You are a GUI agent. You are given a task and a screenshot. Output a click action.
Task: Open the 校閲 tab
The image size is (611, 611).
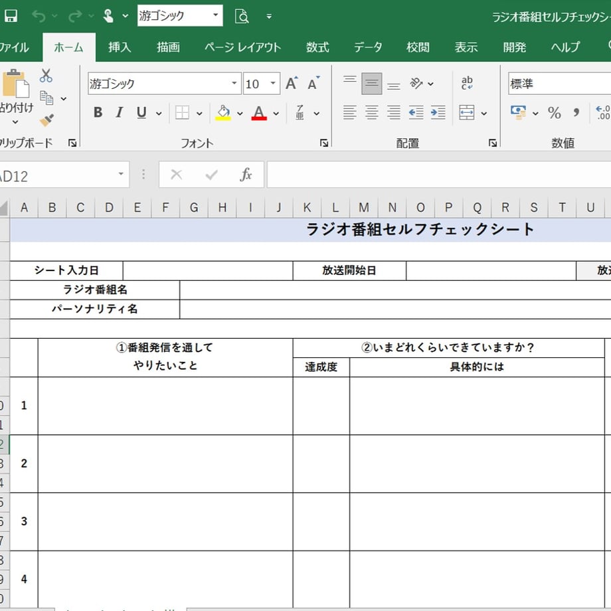pyautogui.click(x=418, y=47)
